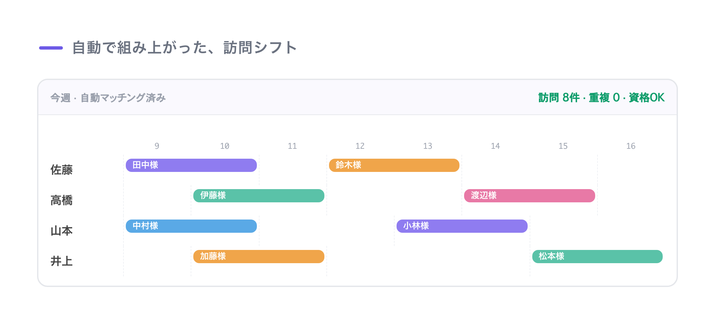This screenshot has height=324, width=715.
Task: Click the 小林様 visit bar
Action: (462, 226)
